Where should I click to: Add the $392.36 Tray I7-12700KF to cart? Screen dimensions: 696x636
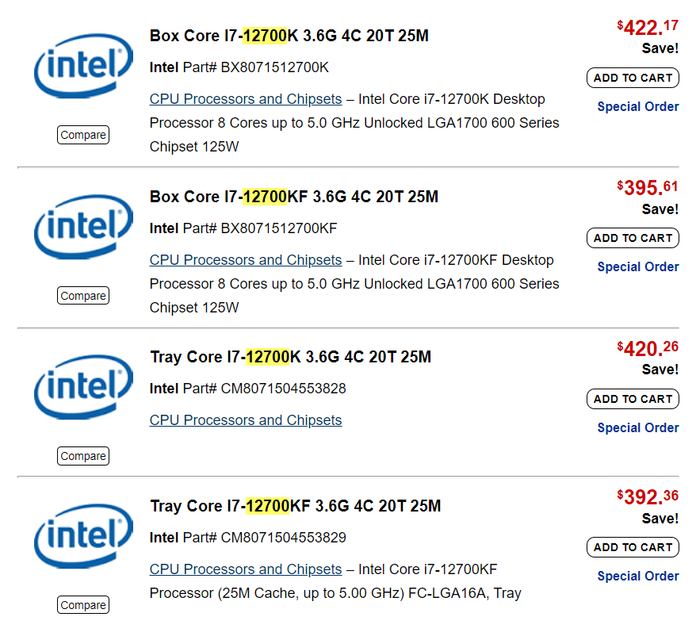point(633,547)
